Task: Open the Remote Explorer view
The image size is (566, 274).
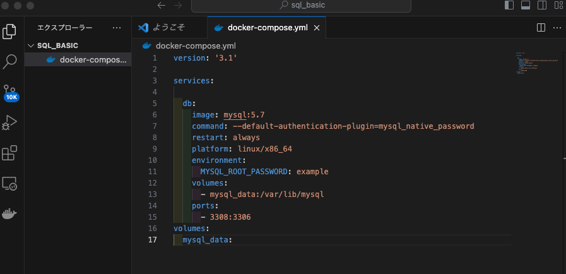Action: point(9,184)
